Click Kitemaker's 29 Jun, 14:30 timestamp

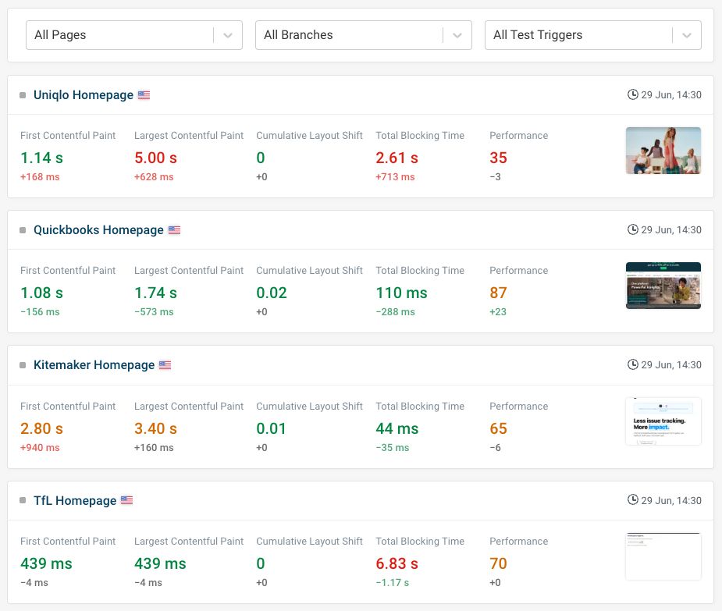click(x=671, y=364)
